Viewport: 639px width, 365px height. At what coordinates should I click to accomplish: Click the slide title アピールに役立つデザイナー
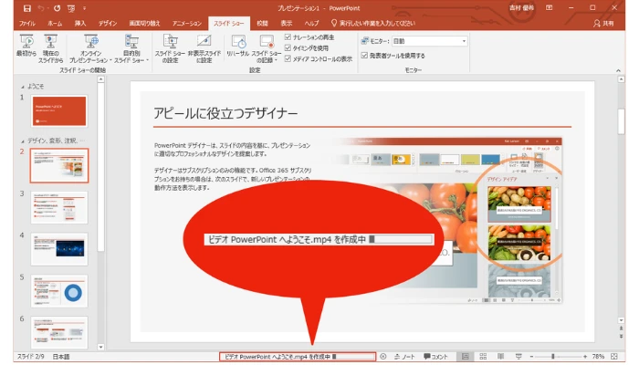225,113
